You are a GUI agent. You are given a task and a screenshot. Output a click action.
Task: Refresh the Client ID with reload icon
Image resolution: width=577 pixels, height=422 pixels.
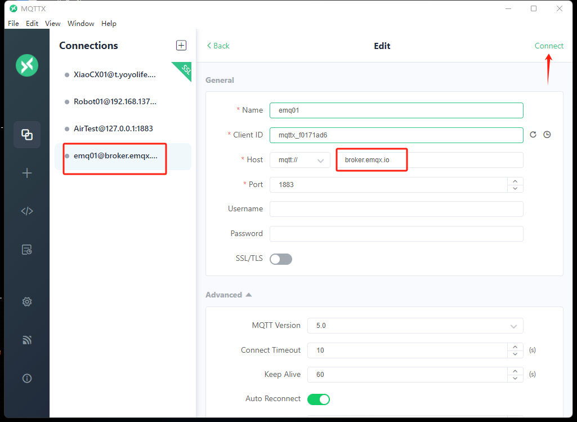point(533,135)
